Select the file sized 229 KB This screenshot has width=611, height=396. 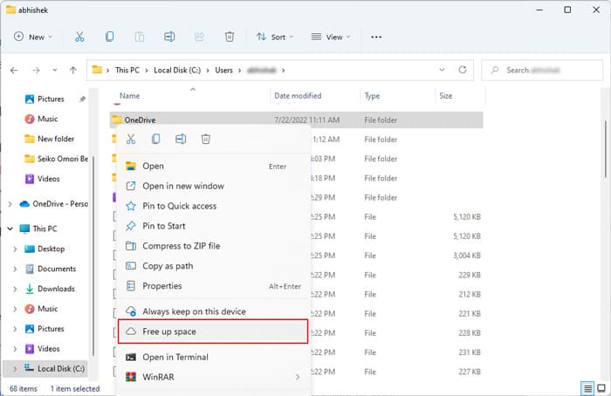[x=296, y=275]
